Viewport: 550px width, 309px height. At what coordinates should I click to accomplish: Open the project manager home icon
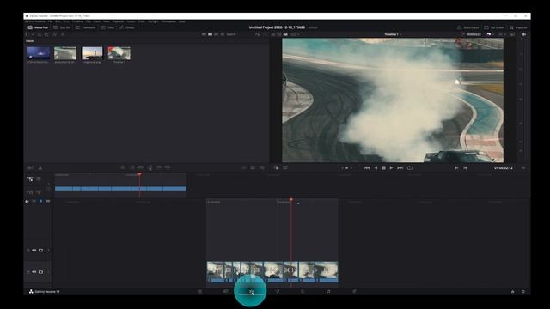[x=512, y=292]
